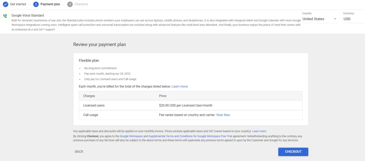Open the Country dropdown arrow
This screenshot has width=365, height=161.
point(335,19)
